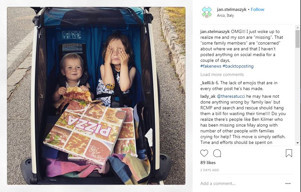View the 89 likes list
This screenshot has width=301, height=192.
point(208,163)
